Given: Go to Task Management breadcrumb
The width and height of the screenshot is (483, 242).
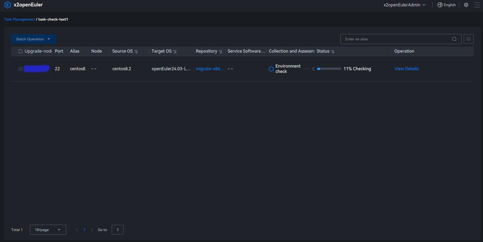Looking at the screenshot, I should click(x=19, y=19).
